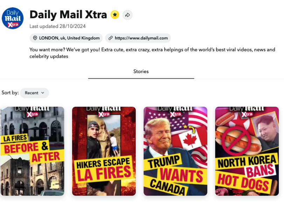Viewport: 284px width, 204px height.
Task: Click the Xtra logo on the hot dogs story
Action: (x=247, y=114)
